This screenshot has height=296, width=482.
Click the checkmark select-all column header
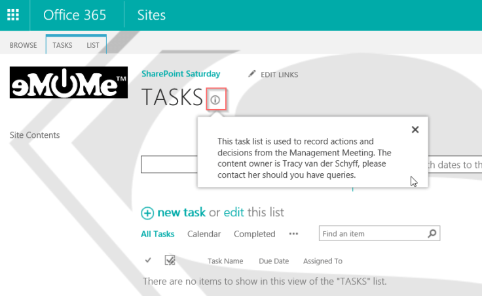pos(148,261)
